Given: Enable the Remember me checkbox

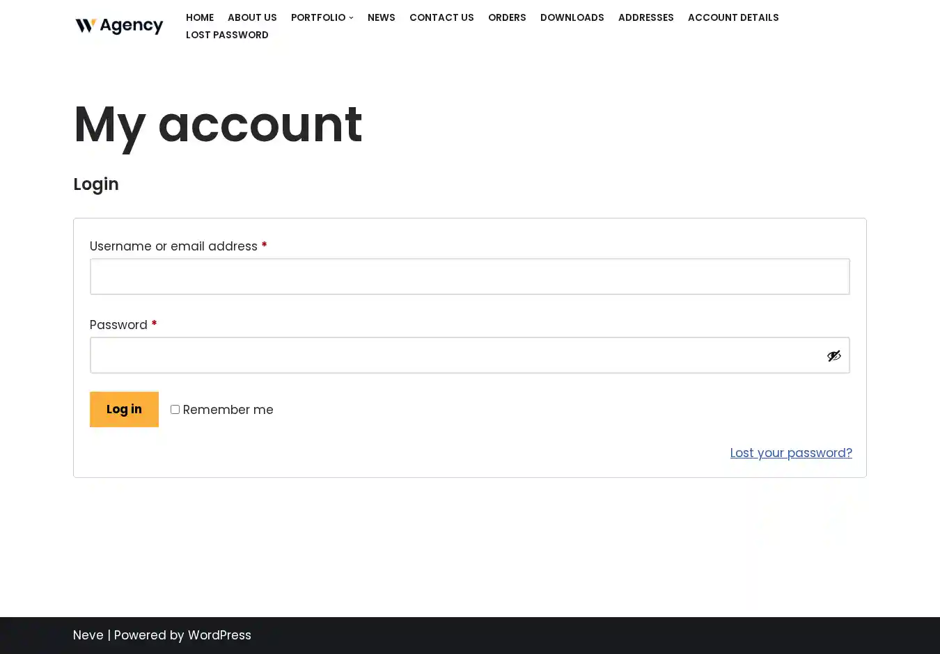Looking at the screenshot, I should pyautogui.click(x=175, y=410).
